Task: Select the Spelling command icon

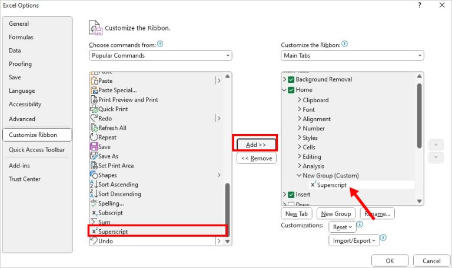Action: (94, 203)
